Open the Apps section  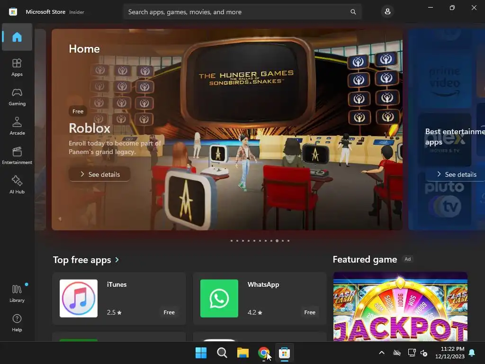[x=17, y=67]
